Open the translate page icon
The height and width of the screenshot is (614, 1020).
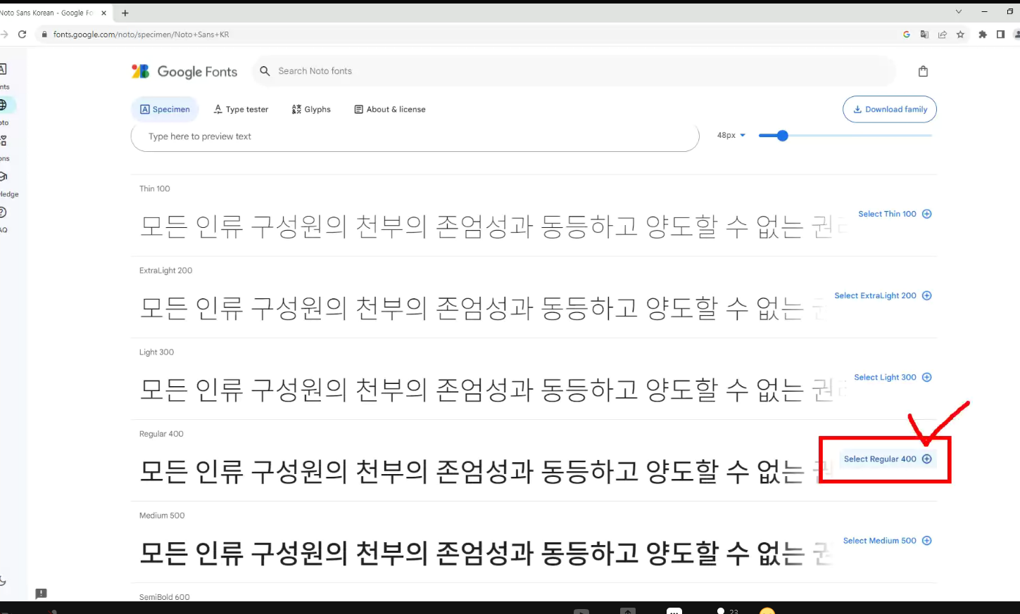[924, 34]
